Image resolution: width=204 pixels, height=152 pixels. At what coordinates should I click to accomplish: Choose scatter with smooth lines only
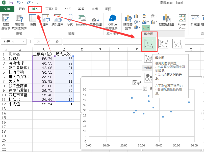(x=177, y=44)
